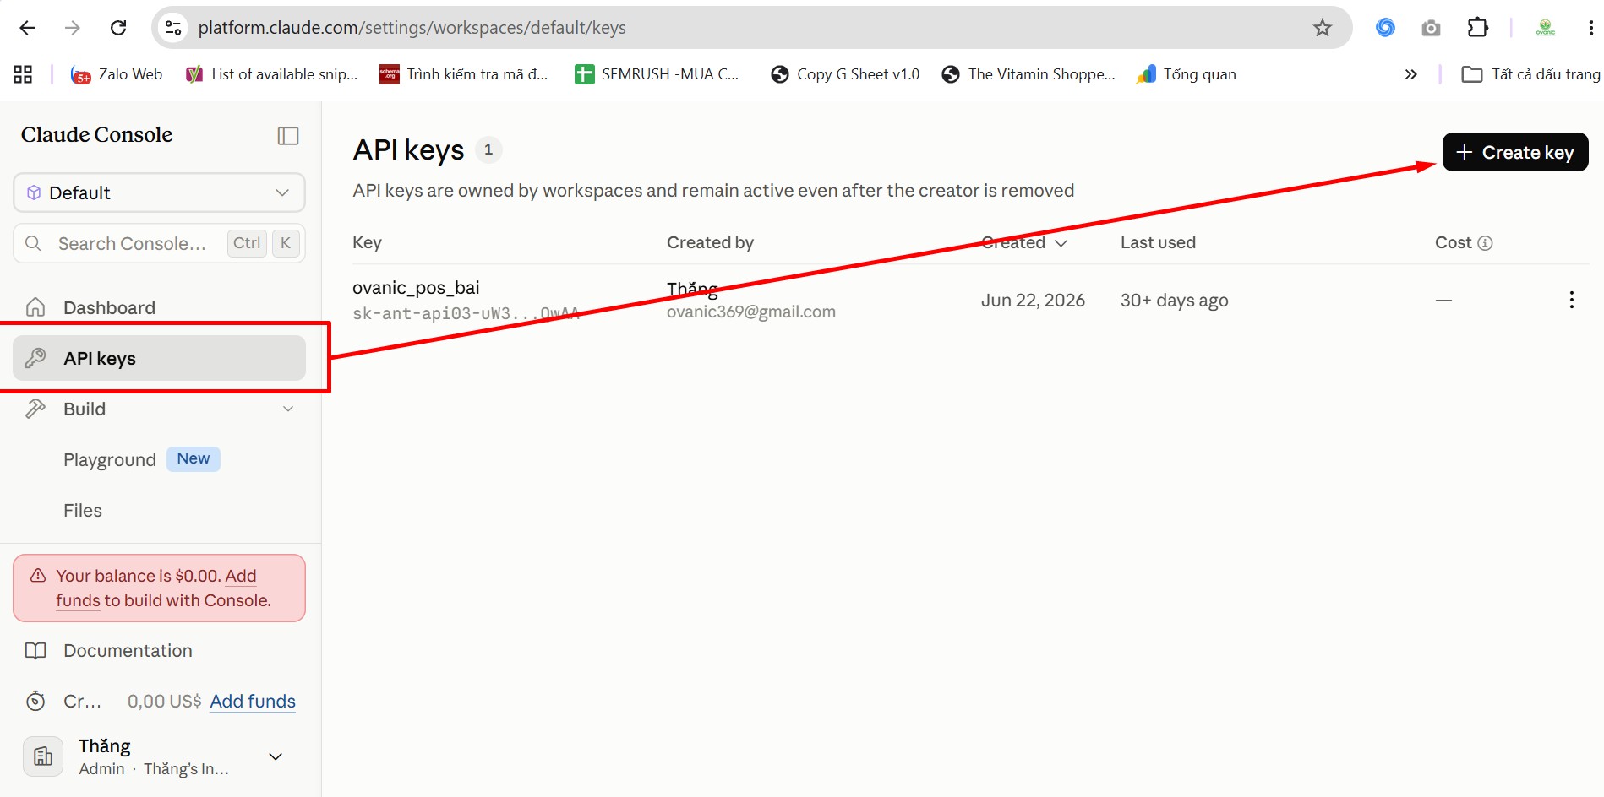Screen dimensions: 1604x797
Task: Open the browser extensions puzzle icon
Action: click(1477, 28)
